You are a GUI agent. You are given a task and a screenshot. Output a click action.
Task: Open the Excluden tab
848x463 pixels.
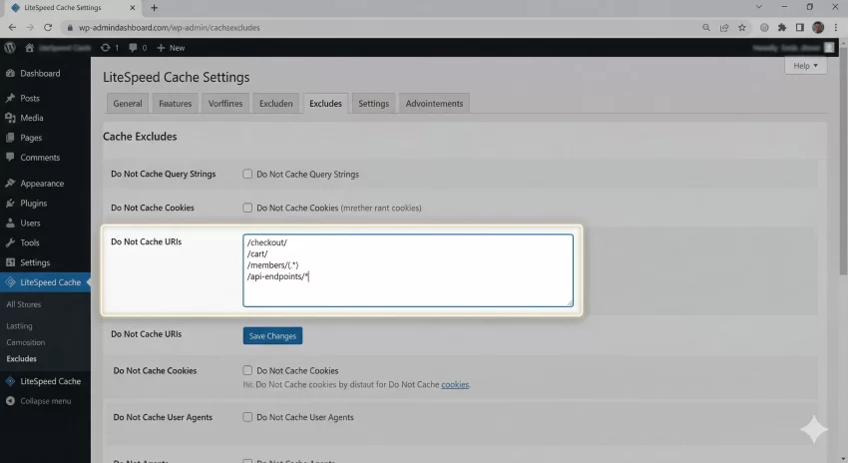pyautogui.click(x=275, y=104)
